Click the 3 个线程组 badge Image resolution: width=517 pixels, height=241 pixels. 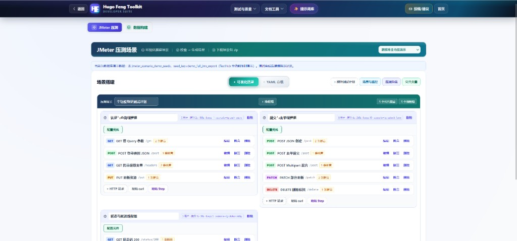point(408,102)
